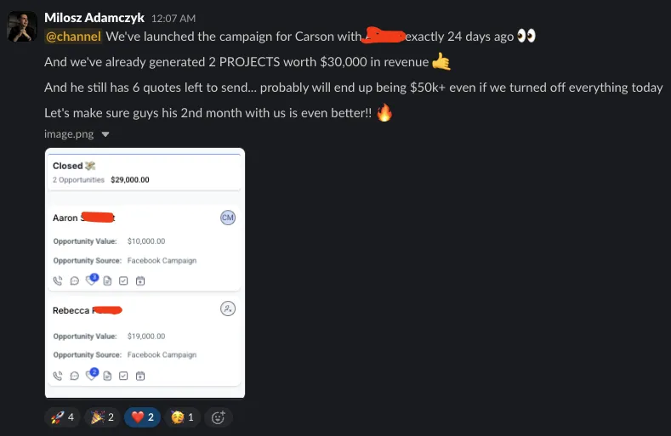
Task: Click the phone icon on Aaron's card
Action: 58,280
